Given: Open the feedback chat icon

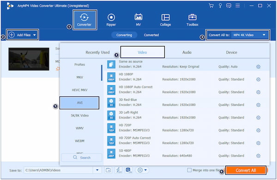Looking at the screenshot, I should tap(229, 6).
